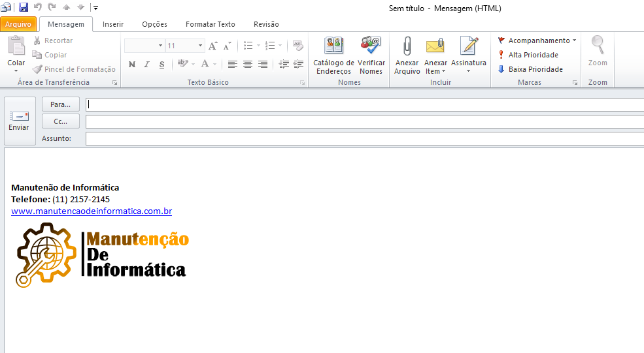644x353 pixels.
Task: Go to the previous item with up arrow
Action: pyautogui.click(x=67, y=7)
